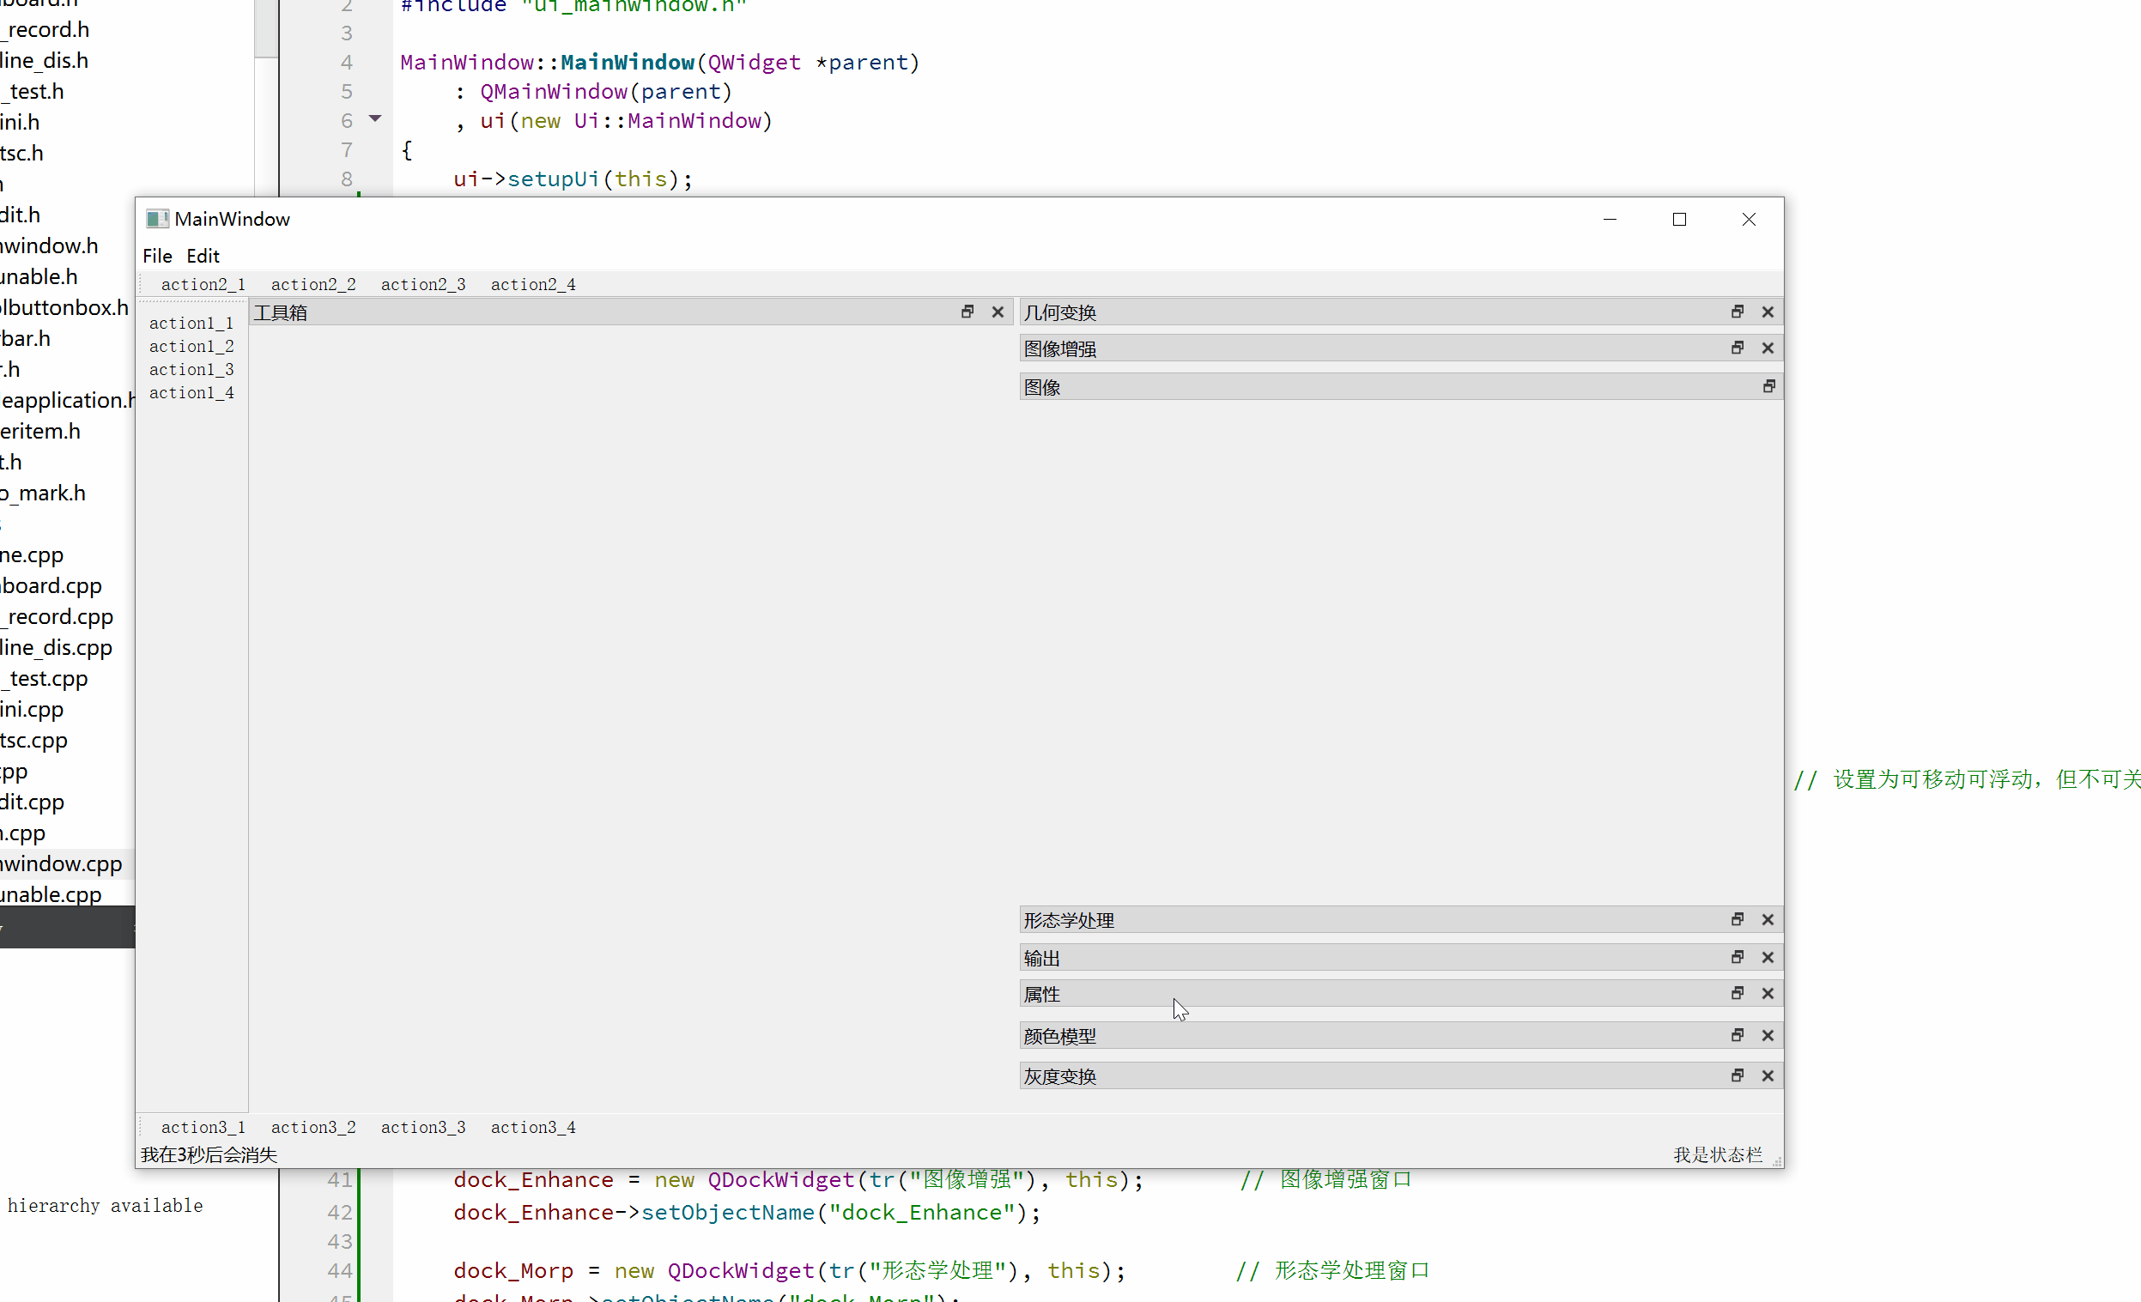The height and width of the screenshot is (1302, 2141).
Task: Float the 几何变换 dock panel
Action: [1737, 312]
